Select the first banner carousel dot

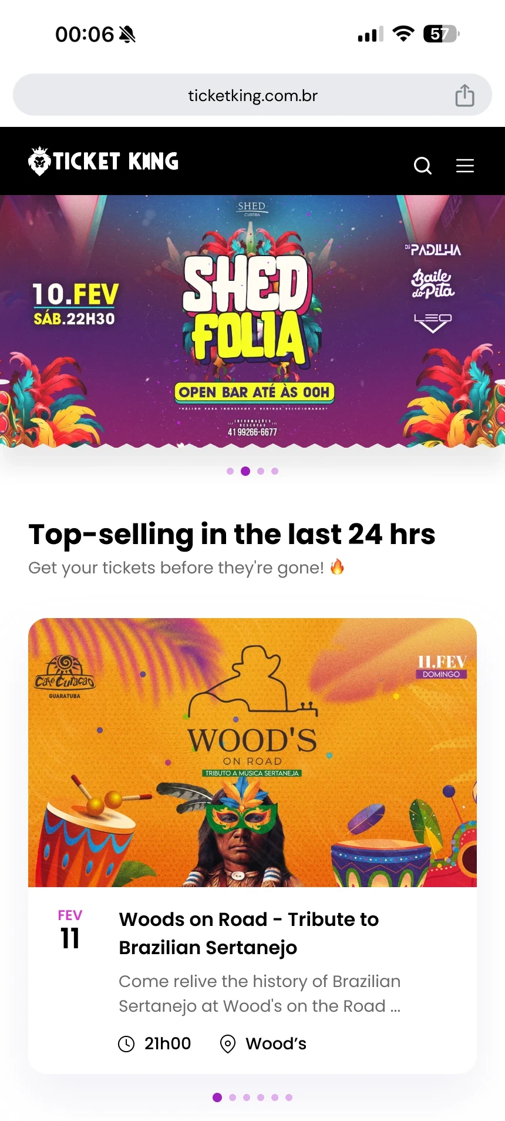(230, 471)
